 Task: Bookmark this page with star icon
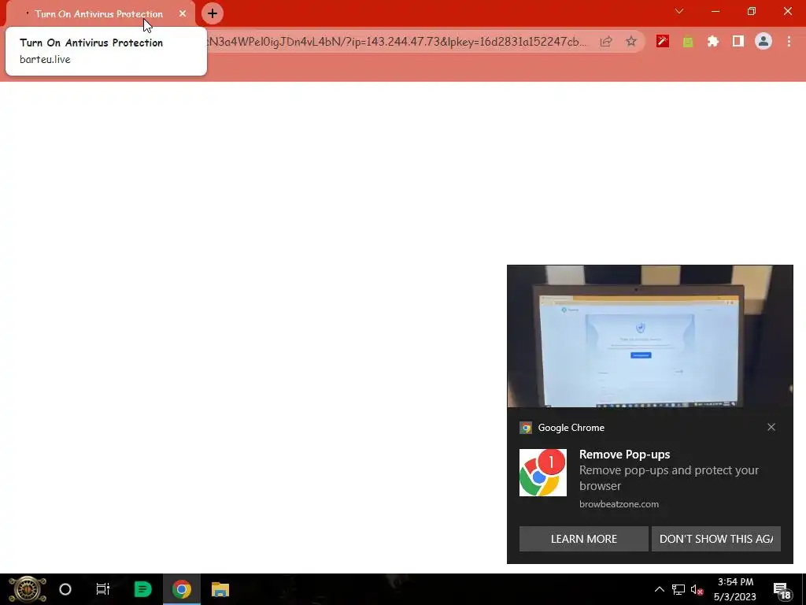631,42
